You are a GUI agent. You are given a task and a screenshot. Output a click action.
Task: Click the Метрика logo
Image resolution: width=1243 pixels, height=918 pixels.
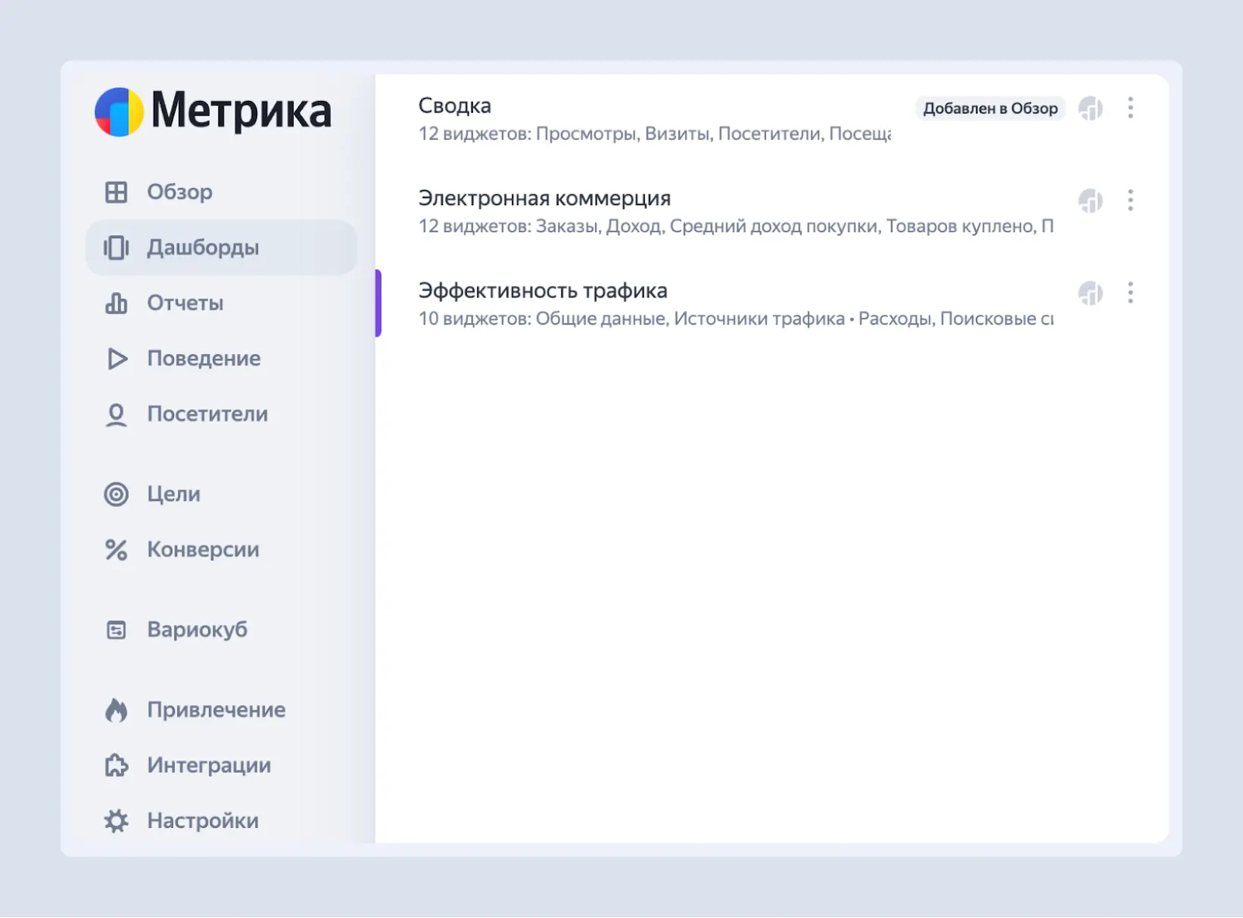click(x=213, y=111)
